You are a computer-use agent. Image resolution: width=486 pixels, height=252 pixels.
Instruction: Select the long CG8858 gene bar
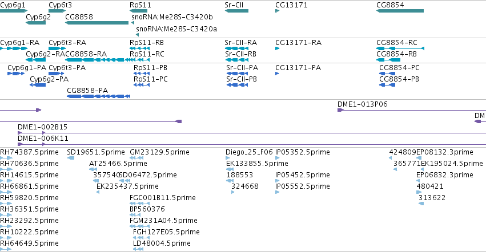tap(97, 23)
